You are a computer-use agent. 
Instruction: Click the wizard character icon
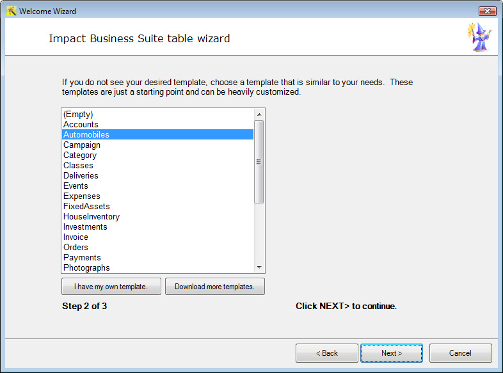[x=480, y=37]
